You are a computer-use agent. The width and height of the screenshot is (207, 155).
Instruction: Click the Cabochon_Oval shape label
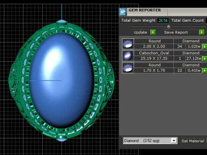point(154,53)
